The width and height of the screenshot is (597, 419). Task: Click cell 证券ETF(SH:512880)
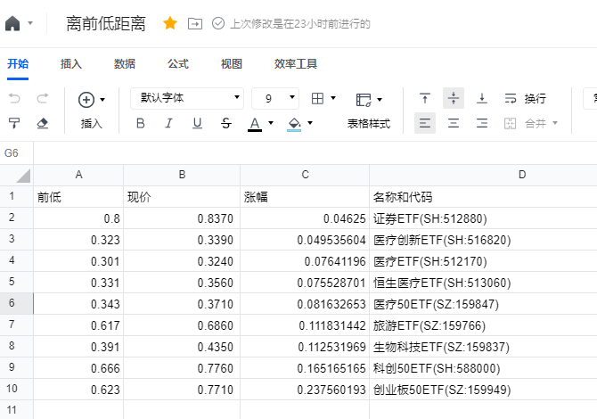[484, 218]
